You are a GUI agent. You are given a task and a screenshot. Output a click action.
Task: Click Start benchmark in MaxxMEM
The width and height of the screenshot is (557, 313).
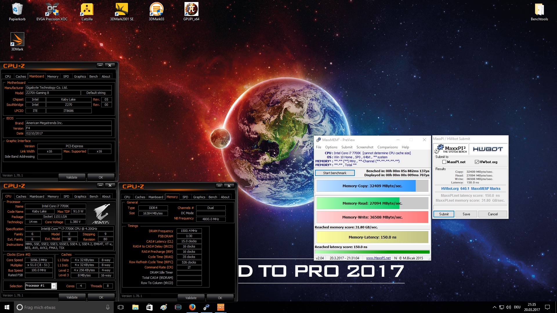(335, 173)
